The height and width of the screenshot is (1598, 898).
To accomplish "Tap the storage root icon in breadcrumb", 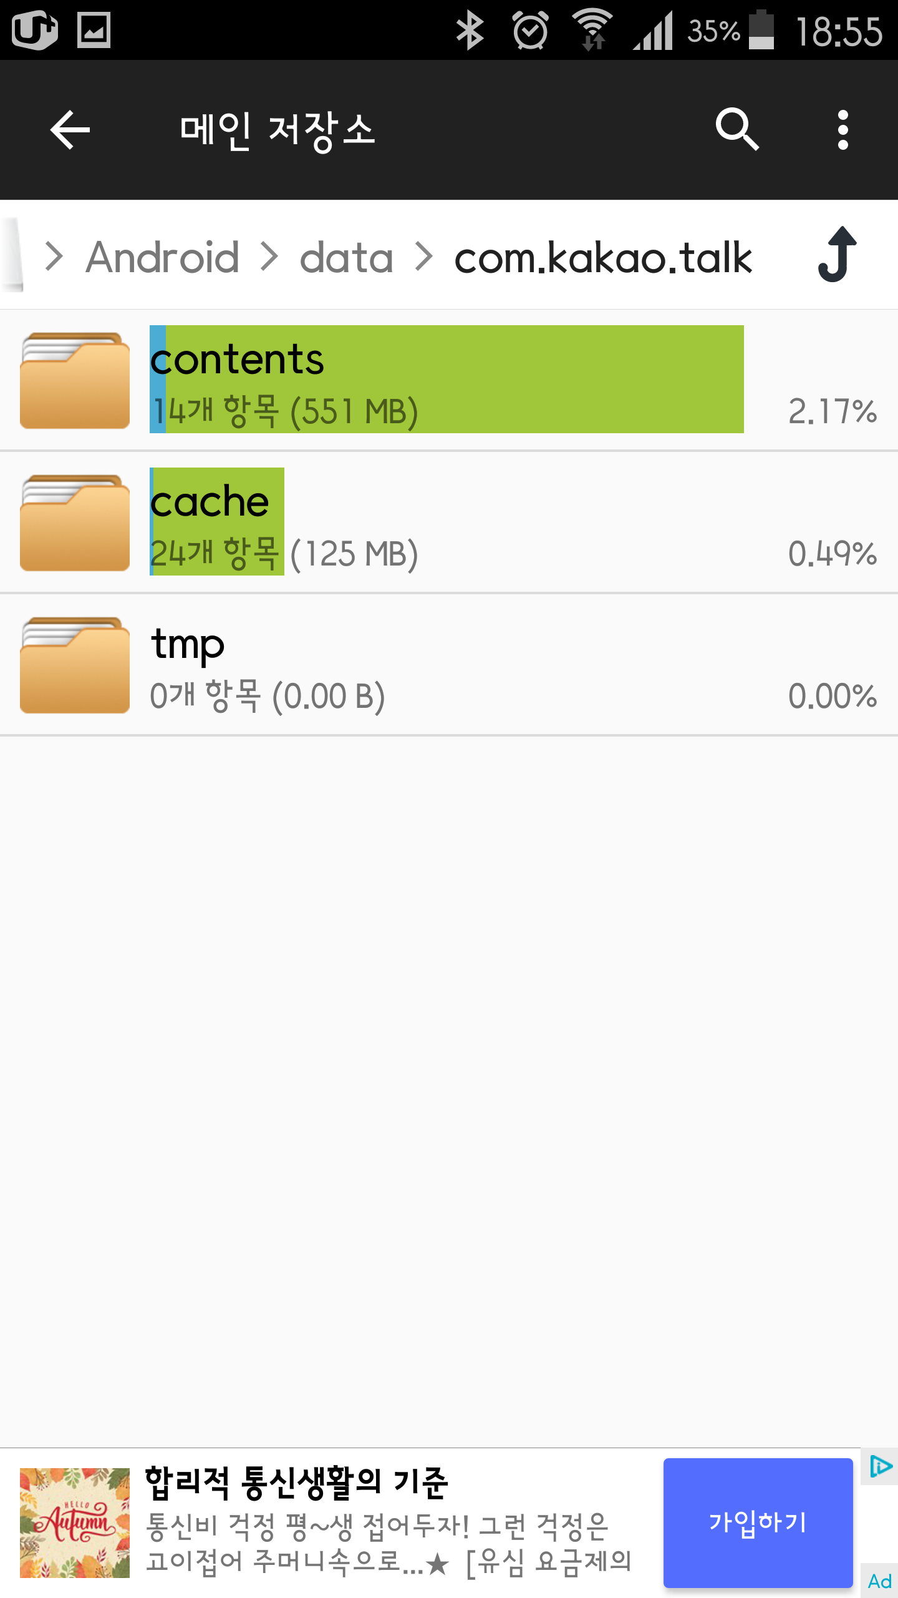I will [x=12, y=255].
